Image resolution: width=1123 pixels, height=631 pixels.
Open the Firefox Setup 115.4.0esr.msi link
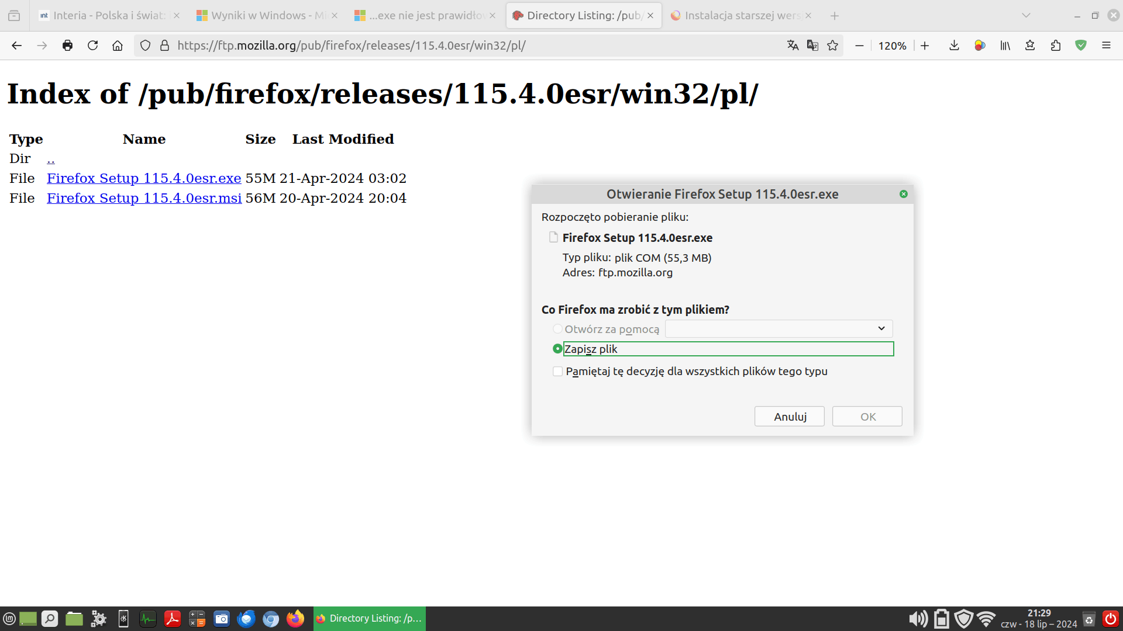pyautogui.click(x=144, y=198)
